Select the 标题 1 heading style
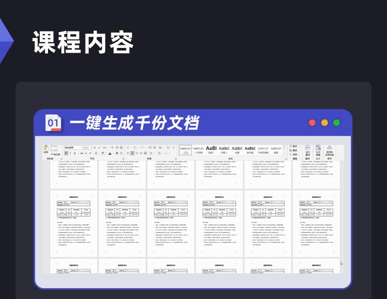The image size is (387, 299). (211, 150)
